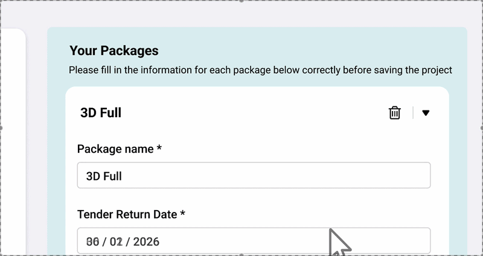
Task: Collapse the 3D Full package card
Action: [x=426, y=113]
